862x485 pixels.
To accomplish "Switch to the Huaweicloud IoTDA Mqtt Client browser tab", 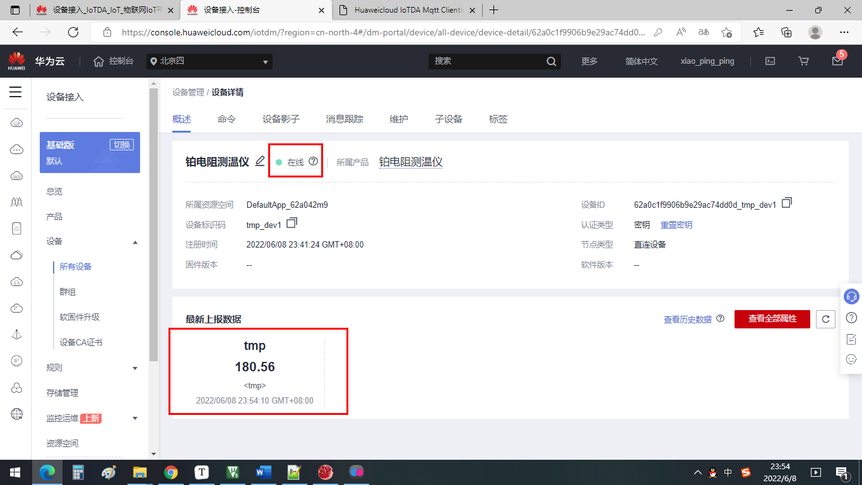I will pos(407,10).
